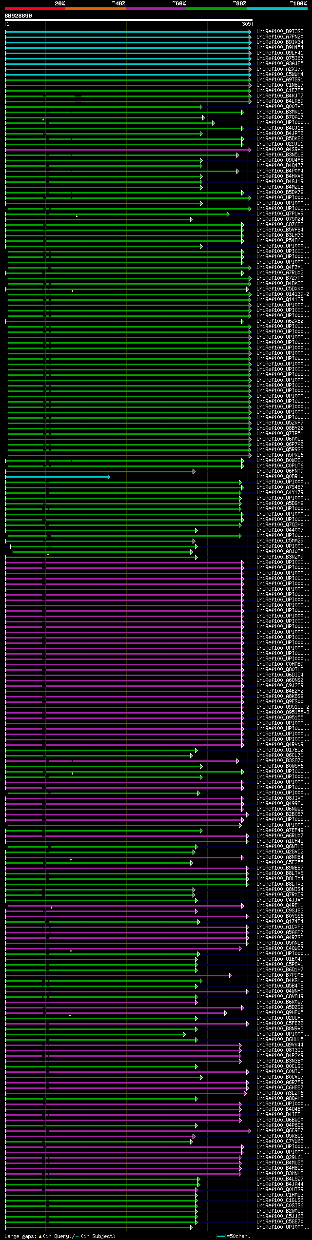Select hit label UniRef100_A7S487
Viewport: 312px width, 1240px height.
pos(280,487)
